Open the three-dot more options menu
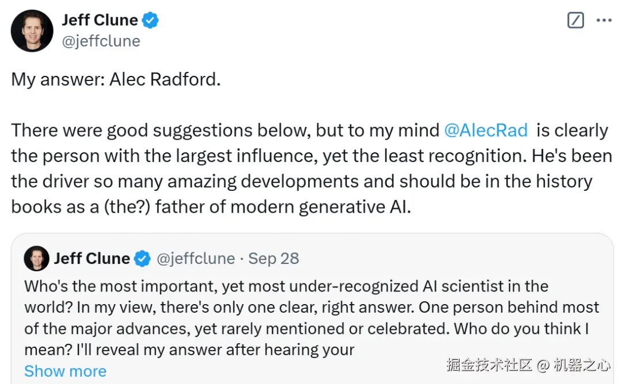 604,21
